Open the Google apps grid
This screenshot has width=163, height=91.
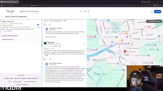(152, 12)
